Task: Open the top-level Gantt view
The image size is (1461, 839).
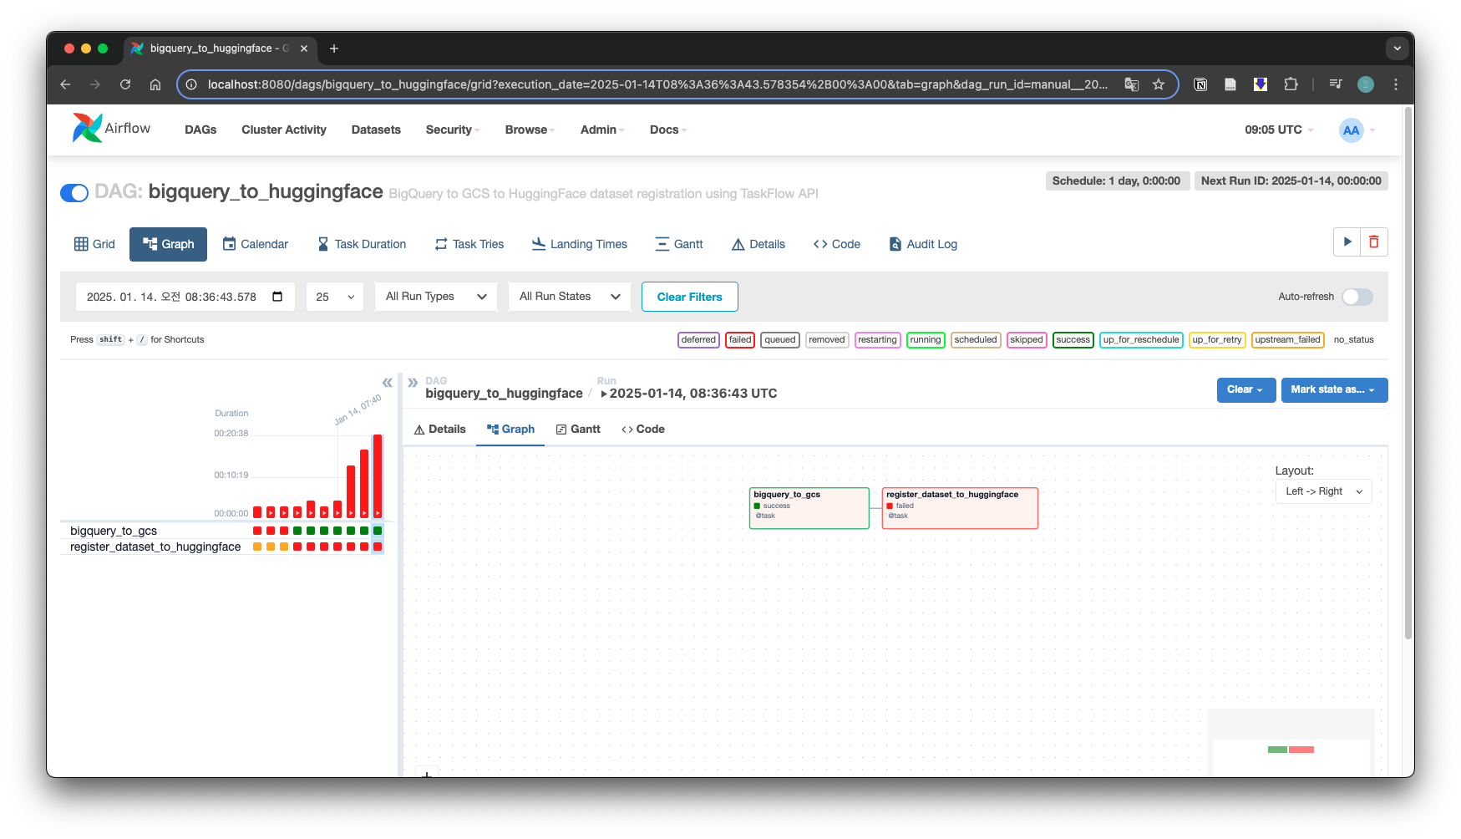Action: [x=679, y=244]
